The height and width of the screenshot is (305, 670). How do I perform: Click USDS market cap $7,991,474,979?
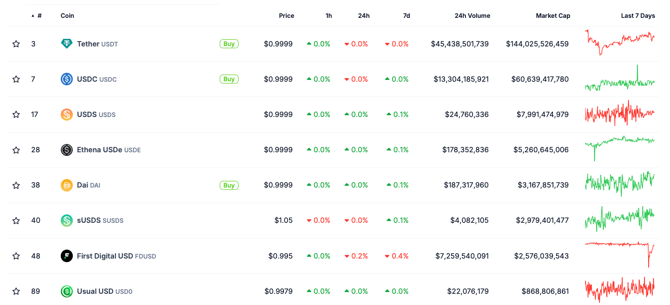pos(543,114)
